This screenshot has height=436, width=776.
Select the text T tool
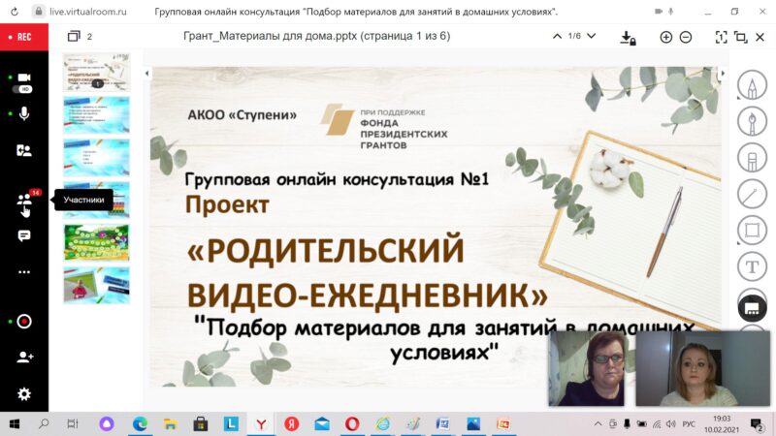[x=752, y=266]
